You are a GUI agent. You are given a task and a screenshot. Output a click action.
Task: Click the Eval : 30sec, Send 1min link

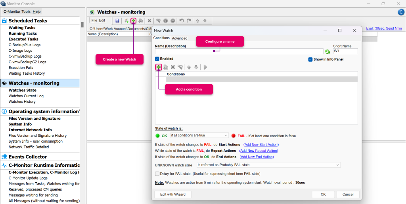click(384, 28)
